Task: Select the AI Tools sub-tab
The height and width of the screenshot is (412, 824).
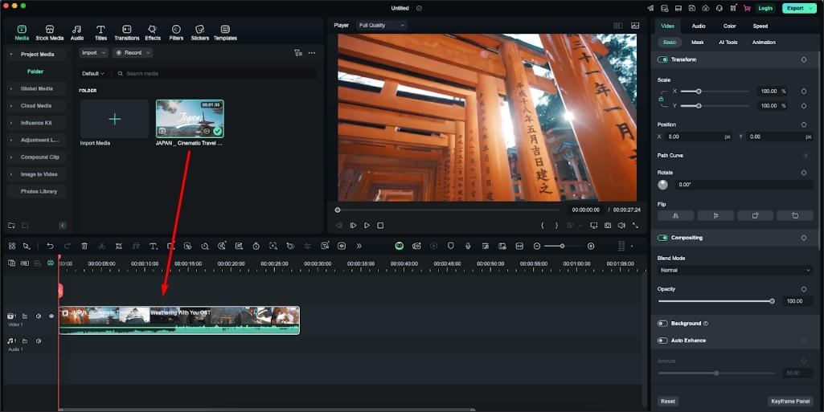Action: click(x=728, y=42)
